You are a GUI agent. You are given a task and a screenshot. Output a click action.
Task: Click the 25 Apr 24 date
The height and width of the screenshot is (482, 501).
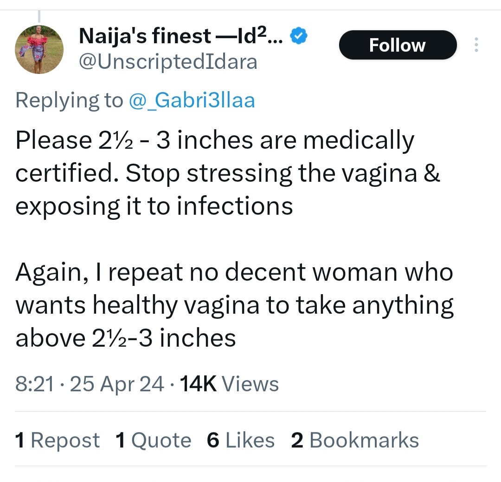(x=116, y=384)
